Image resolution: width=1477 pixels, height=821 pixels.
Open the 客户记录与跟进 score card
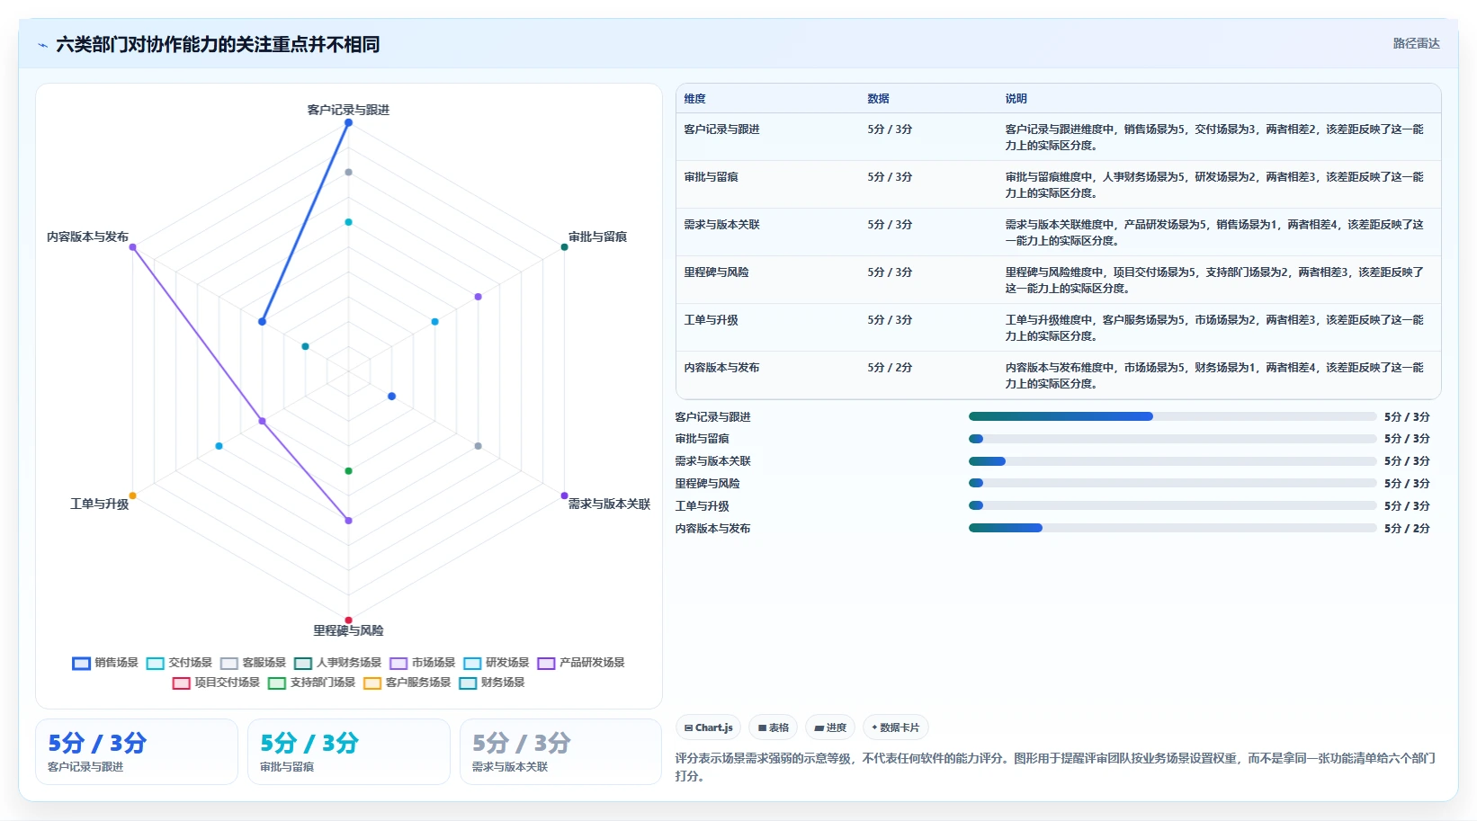click(137, 752)
